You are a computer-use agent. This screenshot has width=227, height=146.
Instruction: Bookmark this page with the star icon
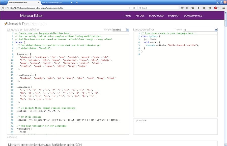tap(182, 8)
